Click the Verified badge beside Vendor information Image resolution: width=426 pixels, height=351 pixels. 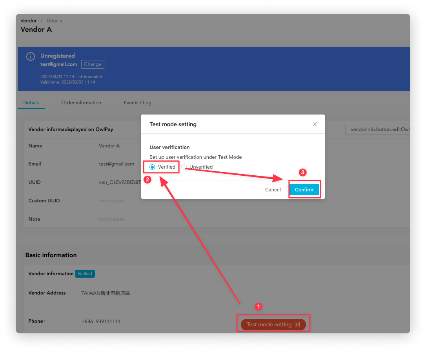[x=85, y=274]
